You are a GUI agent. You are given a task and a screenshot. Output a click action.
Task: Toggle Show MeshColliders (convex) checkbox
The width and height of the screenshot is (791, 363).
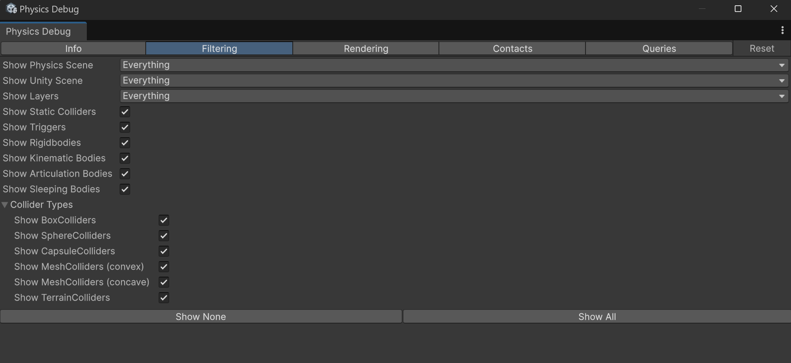(164, 267)
